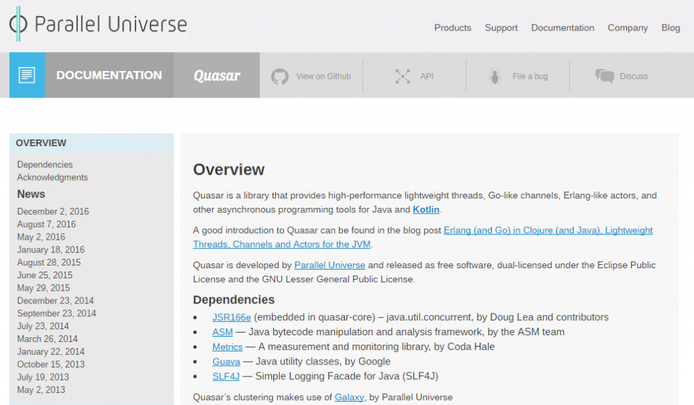Open the Support menu
Screen dimensions: 694x405
click(501, 28)
